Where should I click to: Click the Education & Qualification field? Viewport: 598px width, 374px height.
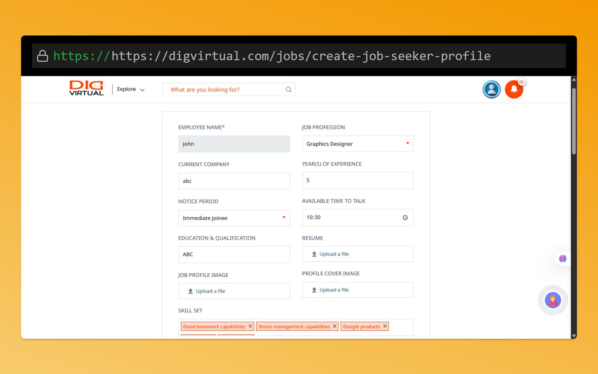pos(234,254)
